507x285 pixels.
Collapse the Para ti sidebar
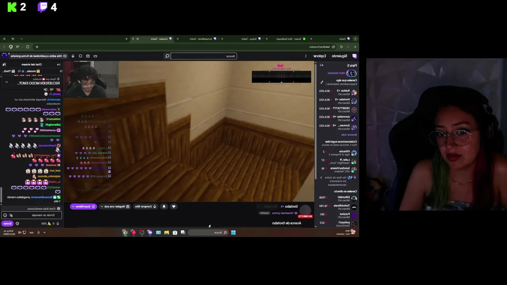click(x=322, y=65)
